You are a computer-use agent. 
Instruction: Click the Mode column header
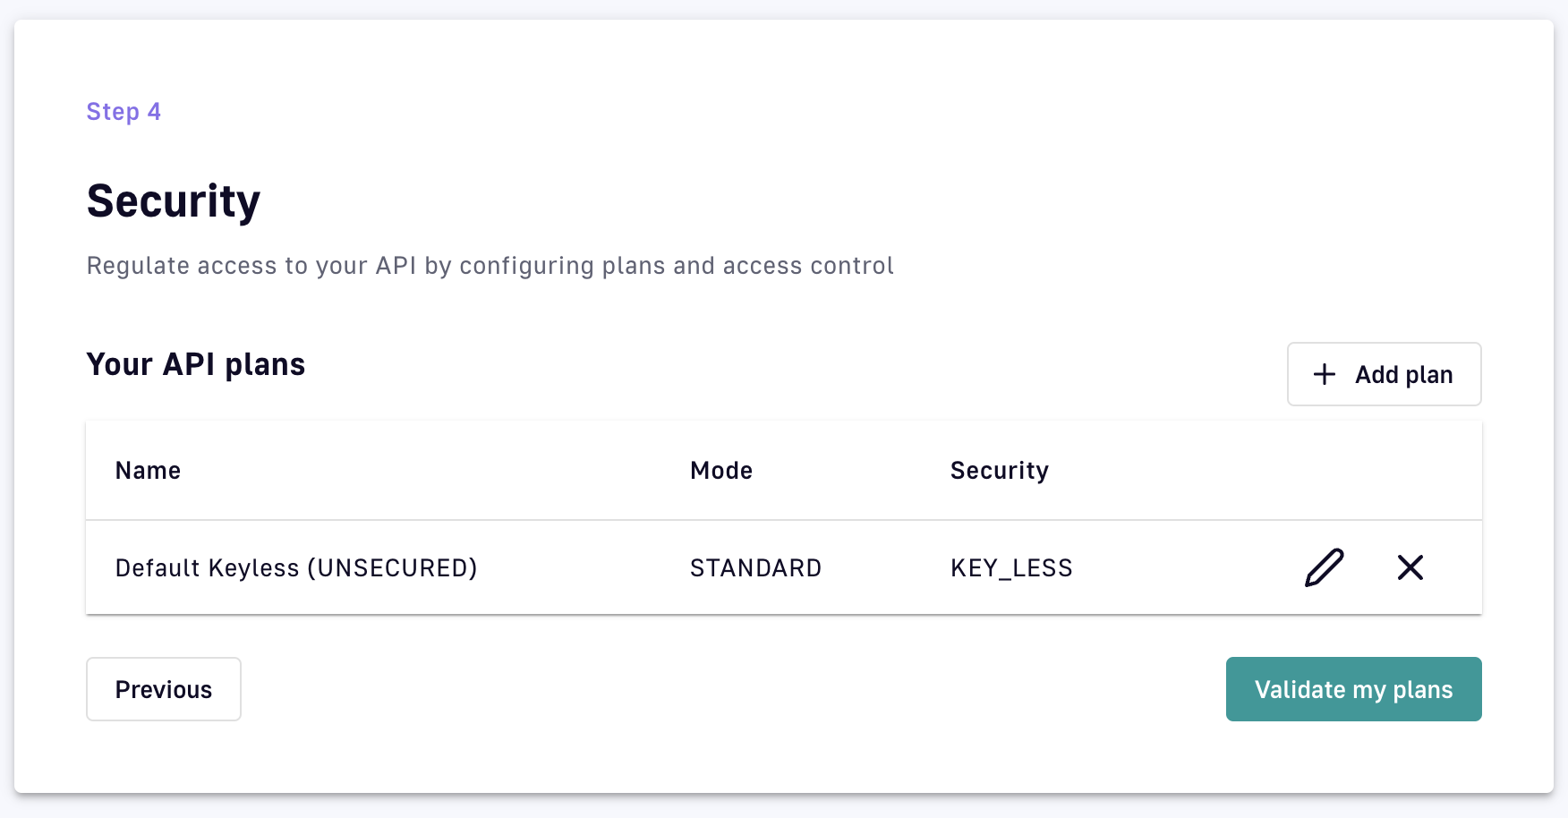pyautogui.click(x=720, y=471)
